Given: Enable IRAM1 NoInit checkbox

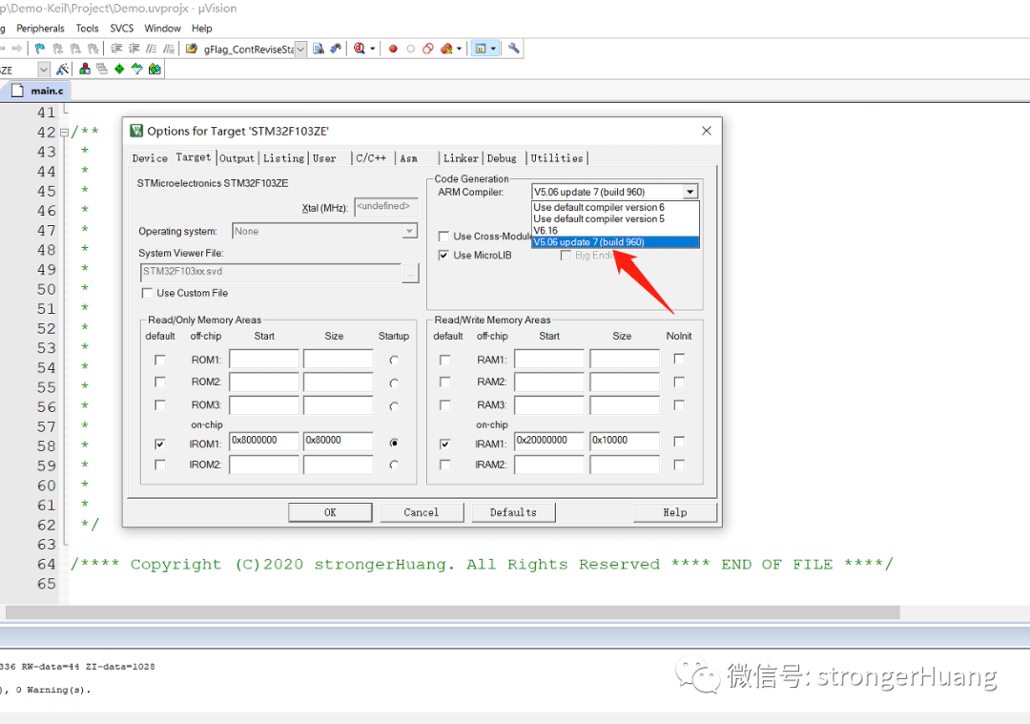Looking at the screenshot, I should pyautogui.click(x=679, y=442).
